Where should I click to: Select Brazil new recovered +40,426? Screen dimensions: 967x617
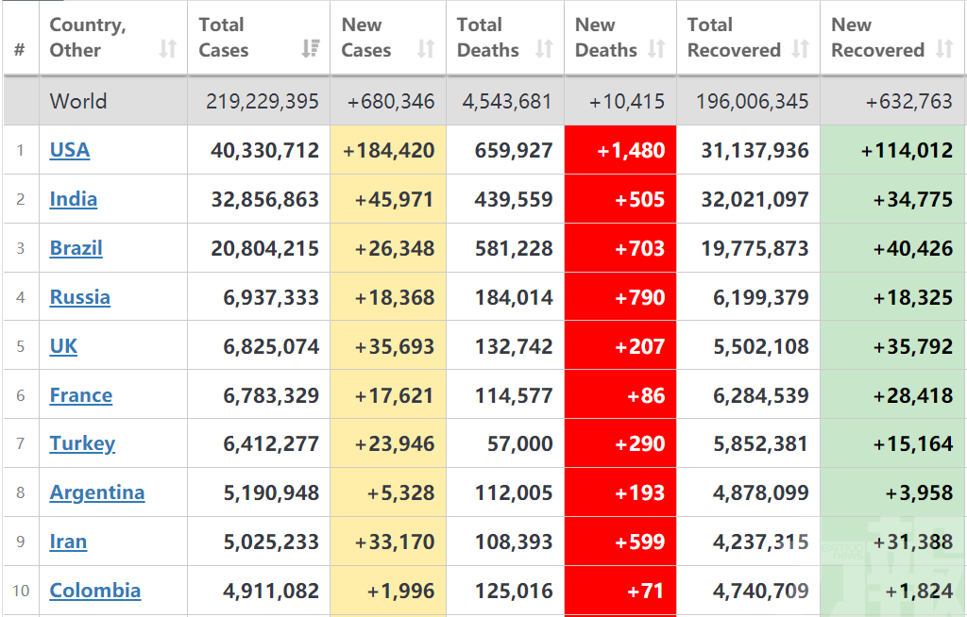[x=913, y=248]
